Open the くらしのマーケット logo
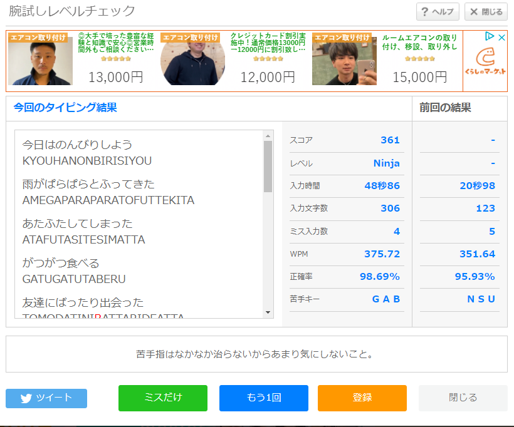 tap(485, 61)
